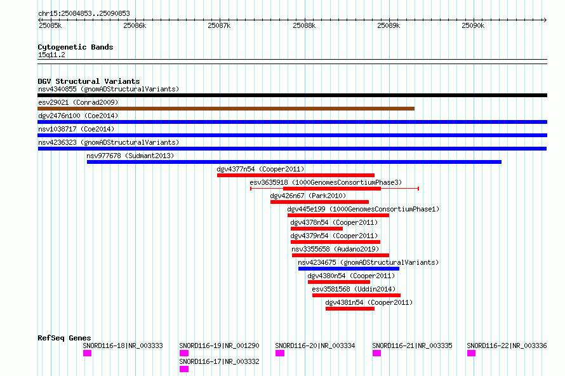The width and height of the screenshot is (565, 376).
Task: Open the dgv4381n54 (Cooper2011) label
Action: tap(369, 302)
